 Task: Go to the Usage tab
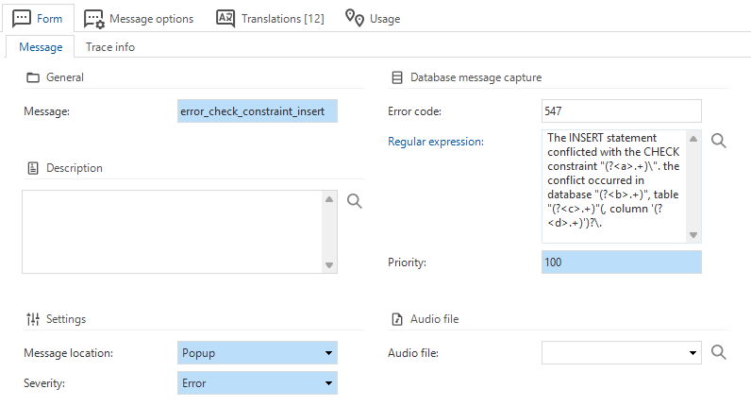click(373, 18)
